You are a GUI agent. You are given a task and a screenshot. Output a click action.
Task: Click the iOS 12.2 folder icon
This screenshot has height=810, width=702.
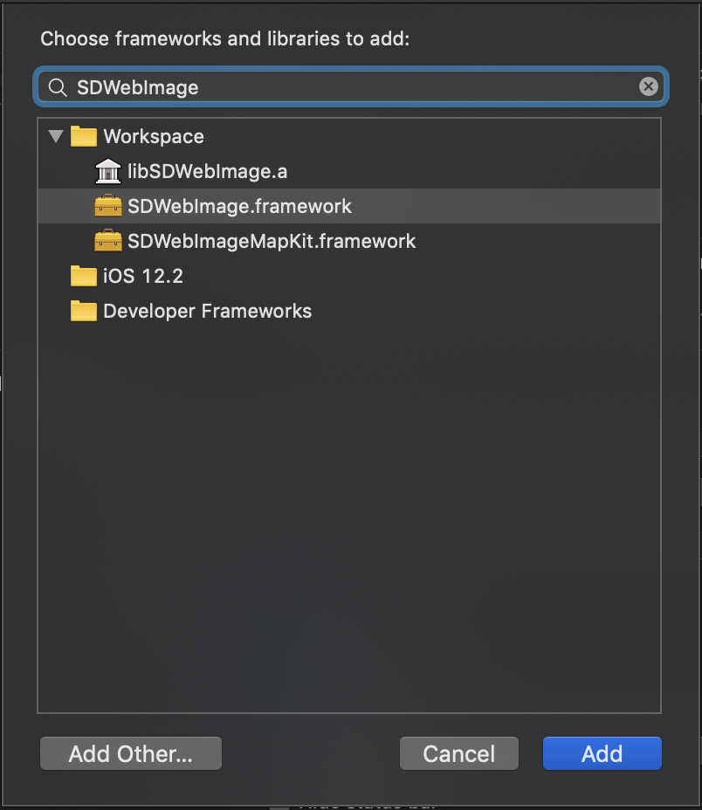pyautogui.click(x=83, y=276)
